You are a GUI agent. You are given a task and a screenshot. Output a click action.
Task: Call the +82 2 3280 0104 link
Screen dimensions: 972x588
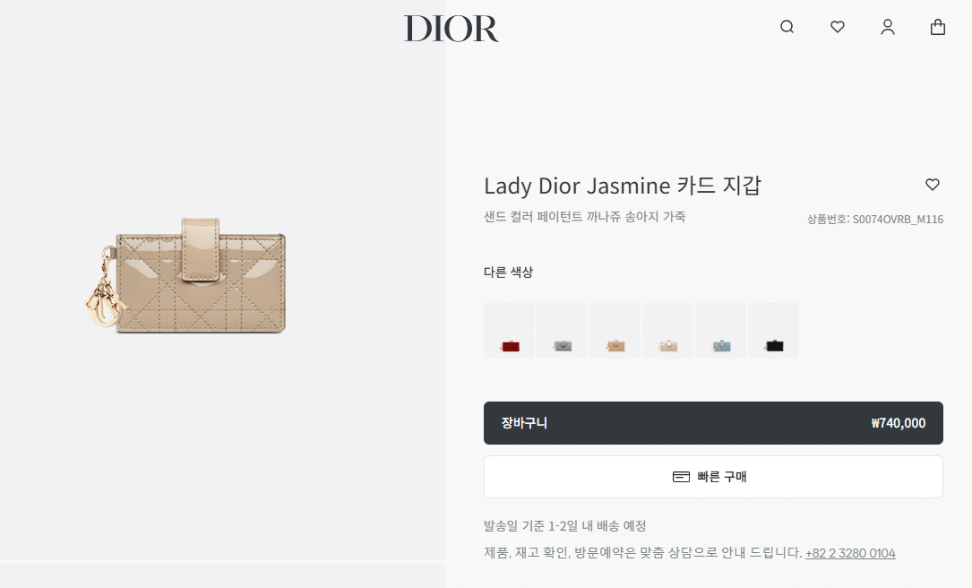point(850,553)
